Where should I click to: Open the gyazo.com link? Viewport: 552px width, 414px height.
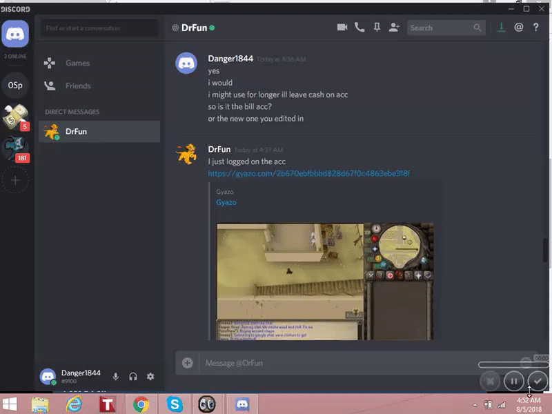point(308,173)
